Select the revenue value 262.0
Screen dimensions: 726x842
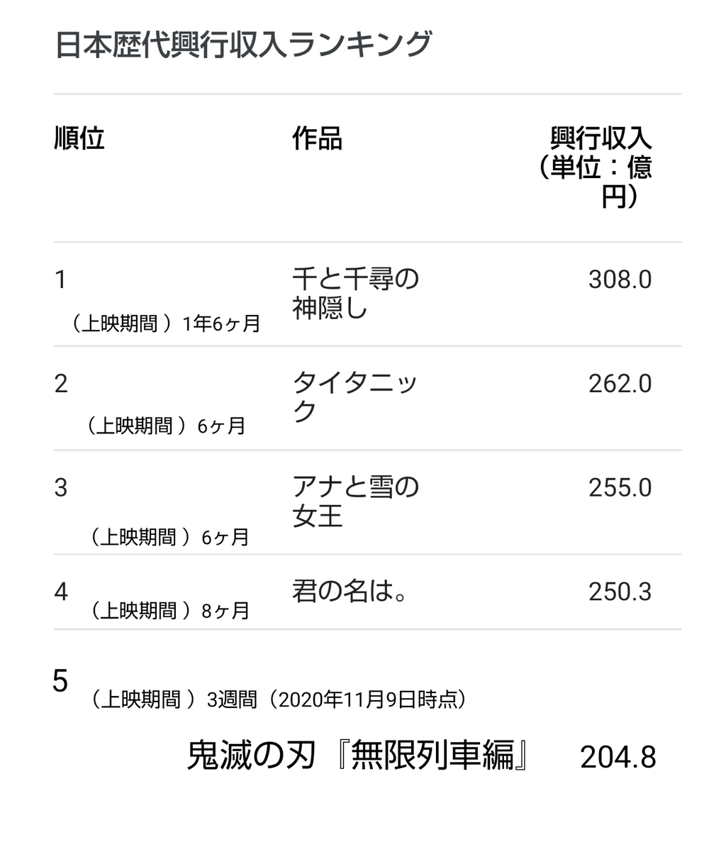pyautogui.click(x=620, y=384)
